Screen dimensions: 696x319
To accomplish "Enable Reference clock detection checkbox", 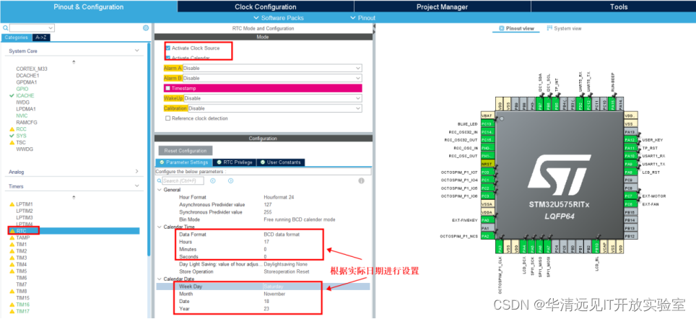I will 168,118.
